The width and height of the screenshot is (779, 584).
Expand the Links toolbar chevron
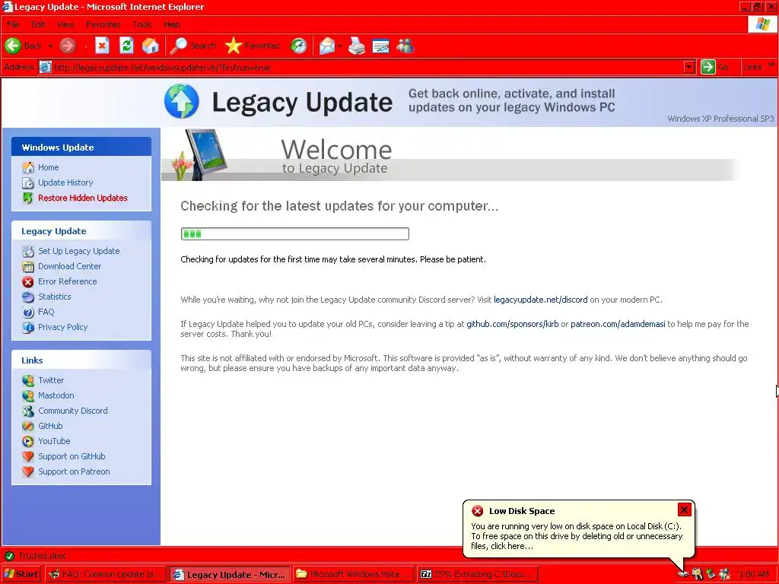click(x=771, y=65)
